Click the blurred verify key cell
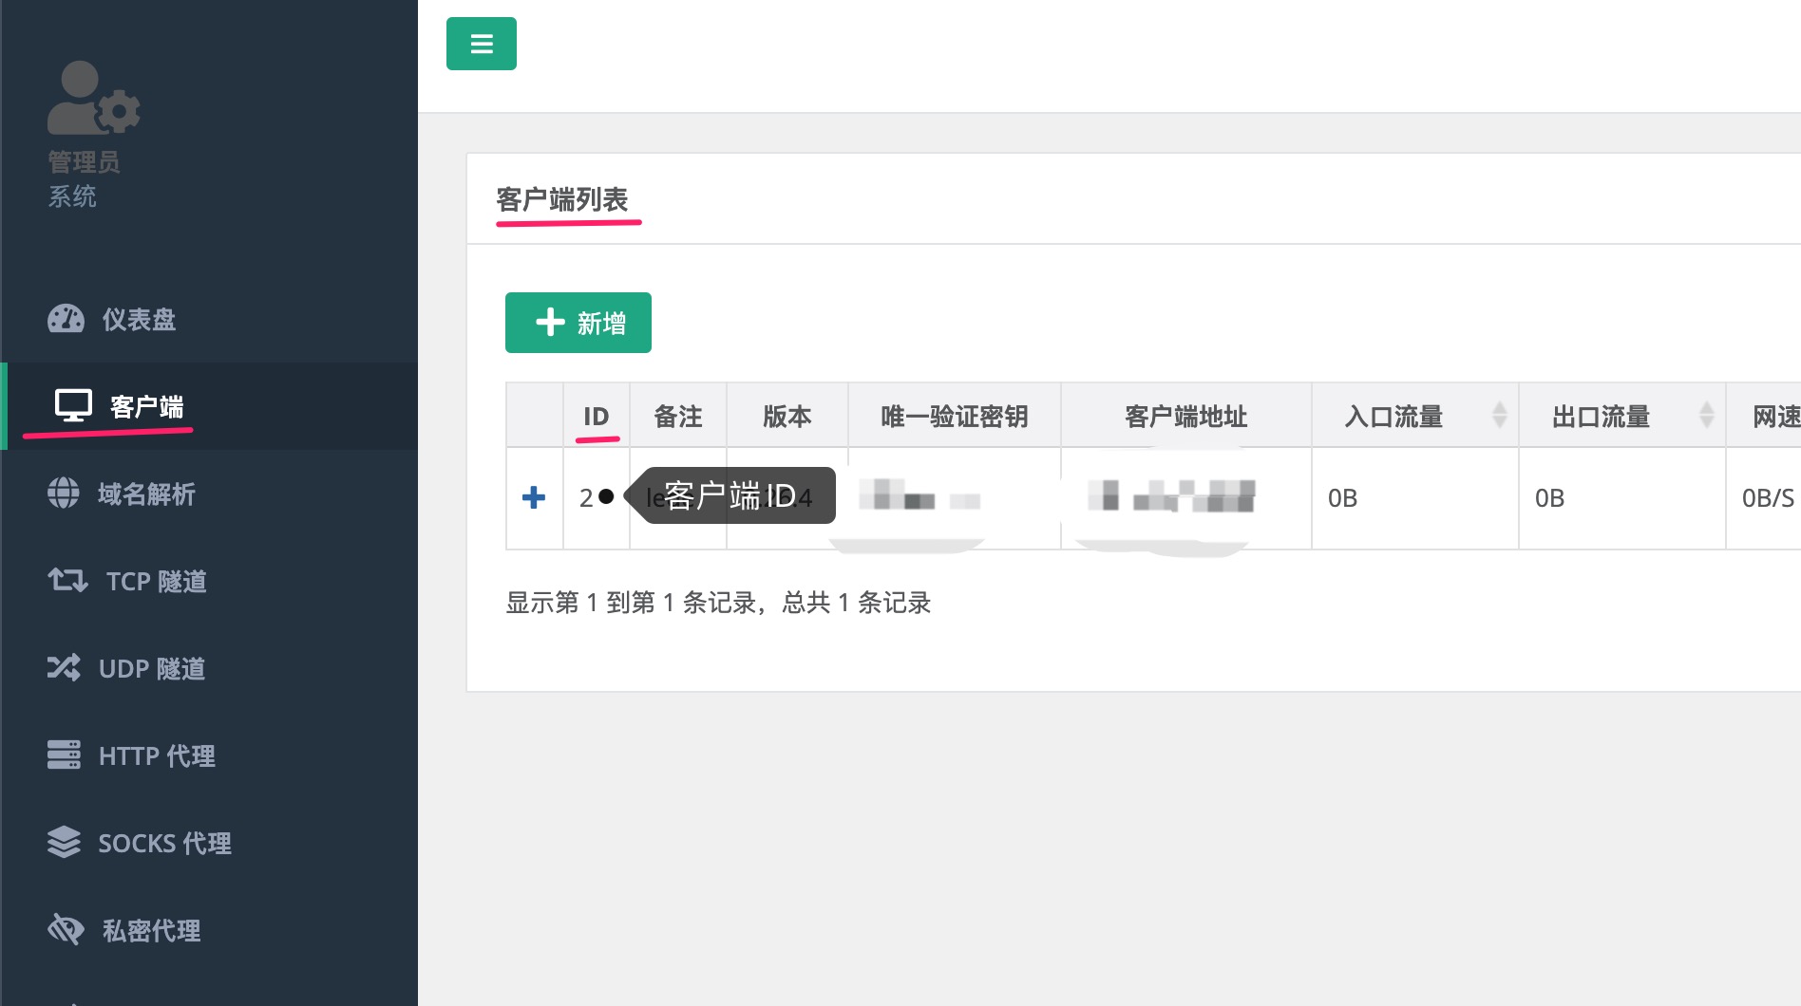 [x=955, y=497]
